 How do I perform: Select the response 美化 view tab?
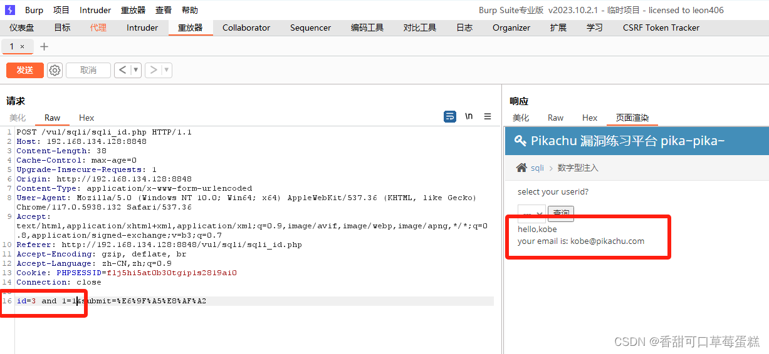tap(521, 118)
